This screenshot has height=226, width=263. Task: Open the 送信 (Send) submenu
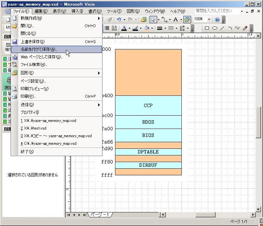56,105
